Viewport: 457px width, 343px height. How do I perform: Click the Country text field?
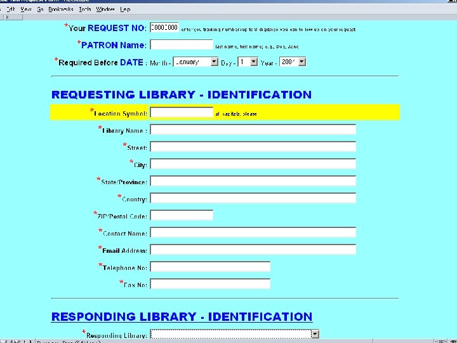point(253,198)
